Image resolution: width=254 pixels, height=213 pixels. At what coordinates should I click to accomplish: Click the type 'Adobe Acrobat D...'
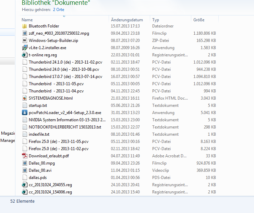(x=169, y=156)
